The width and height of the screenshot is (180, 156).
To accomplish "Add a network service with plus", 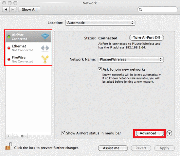I will coord(9,136).
